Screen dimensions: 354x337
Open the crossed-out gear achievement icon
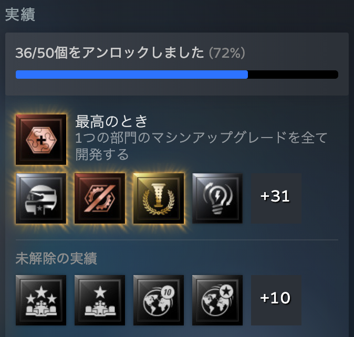coord(100,198)
